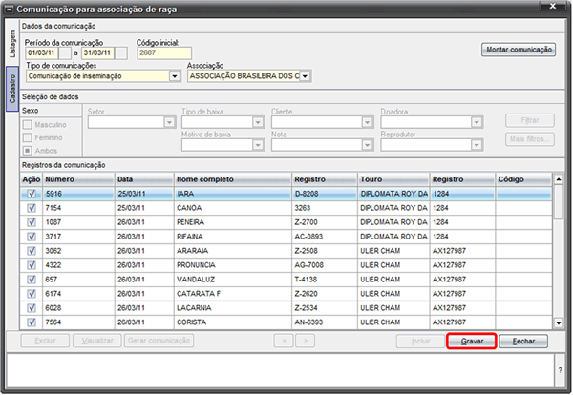Screen dimensions: 573x395
Task: Click the Código inicial input field
Action: [164, 52]
